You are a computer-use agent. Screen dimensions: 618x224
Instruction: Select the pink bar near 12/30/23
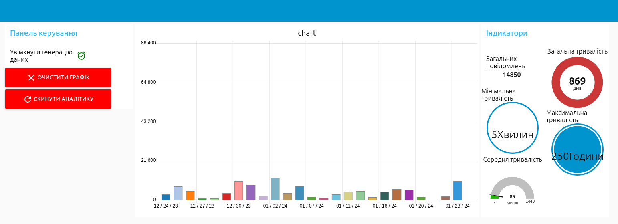click(x=238, y=190)
